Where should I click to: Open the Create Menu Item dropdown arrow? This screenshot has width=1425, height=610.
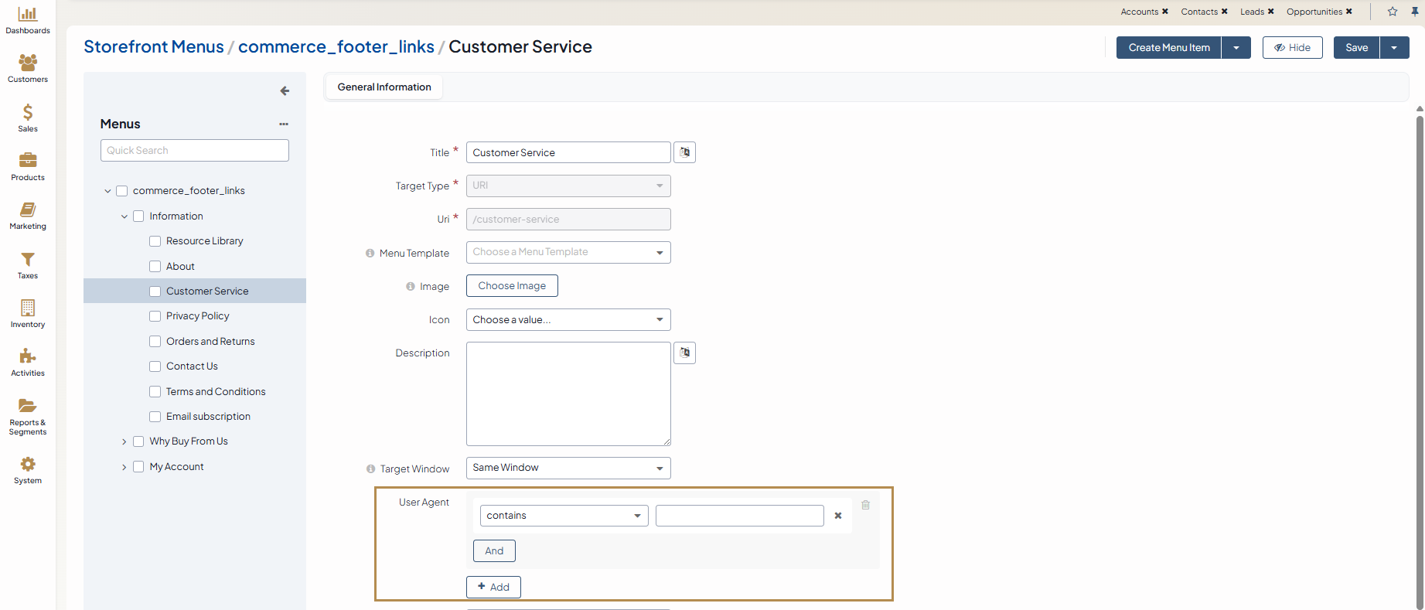1236,48
